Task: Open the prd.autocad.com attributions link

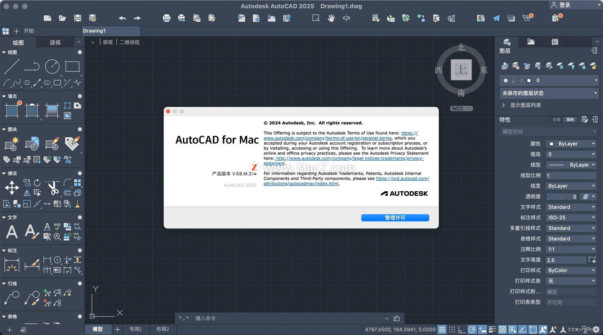Action: click(x=403, y=178)
